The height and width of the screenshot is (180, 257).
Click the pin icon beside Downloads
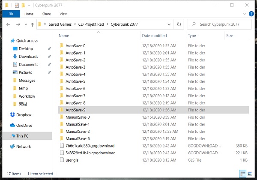(x=49, y=57)
